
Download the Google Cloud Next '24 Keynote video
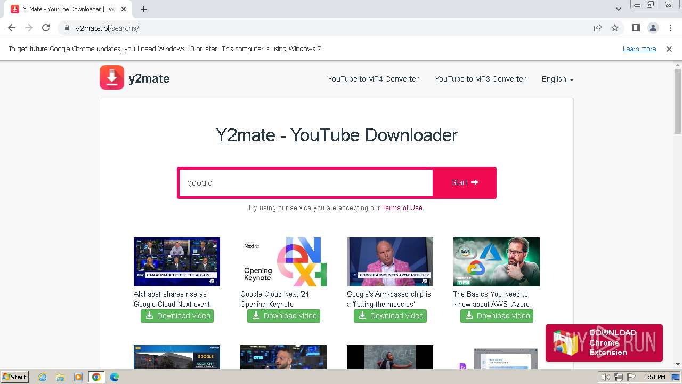coord(283,316)
